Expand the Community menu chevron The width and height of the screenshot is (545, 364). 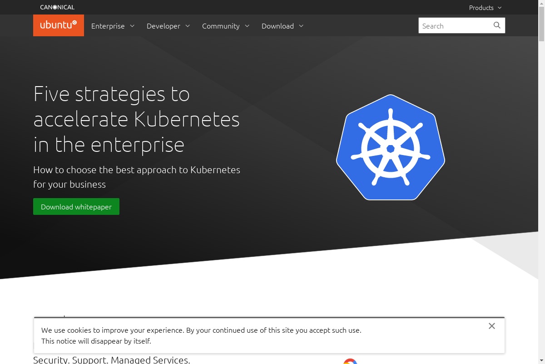click(x=247, y=26)
